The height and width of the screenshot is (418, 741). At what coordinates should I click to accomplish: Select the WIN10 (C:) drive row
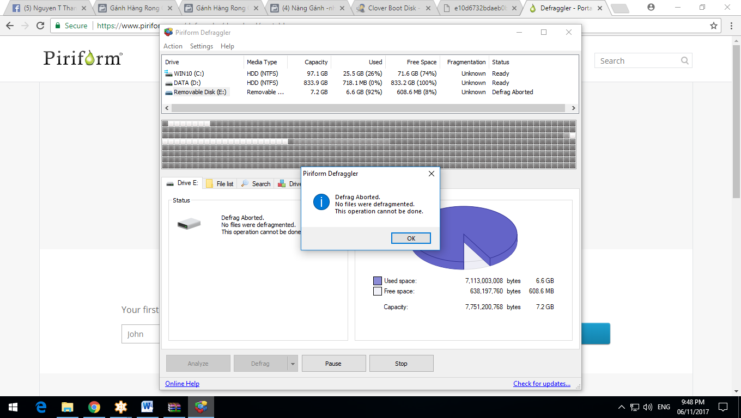click(370, 73)
